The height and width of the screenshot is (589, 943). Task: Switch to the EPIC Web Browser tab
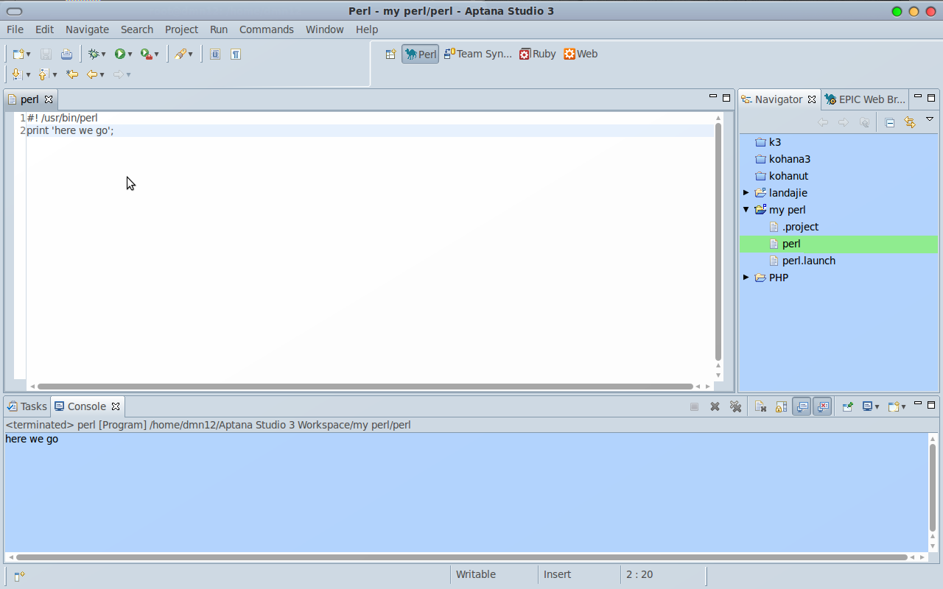[865, 99]
